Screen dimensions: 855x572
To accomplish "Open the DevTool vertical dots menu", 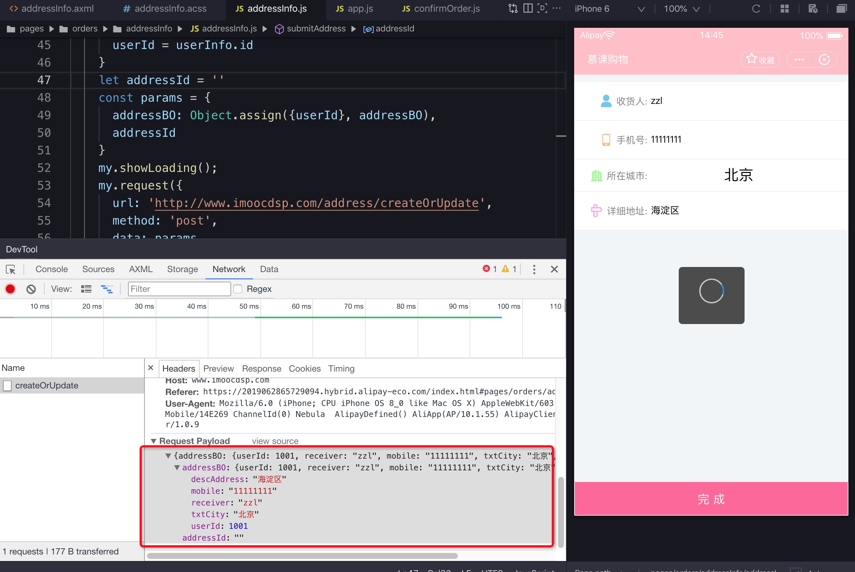I will pos(534,270).
